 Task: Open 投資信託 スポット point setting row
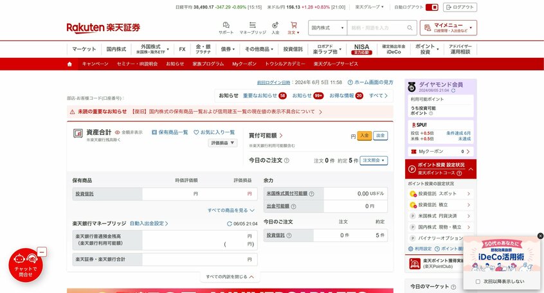tap(440, 194)
